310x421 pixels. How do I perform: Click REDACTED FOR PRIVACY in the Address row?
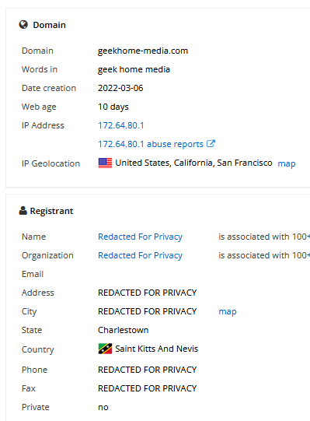147,293
